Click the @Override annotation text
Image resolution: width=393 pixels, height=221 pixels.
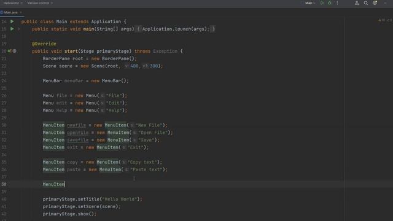click(x=44, y=44)
